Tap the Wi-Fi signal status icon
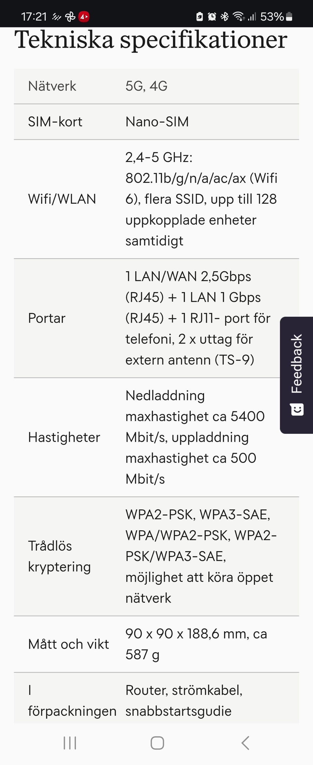 [x=239, y=17]
